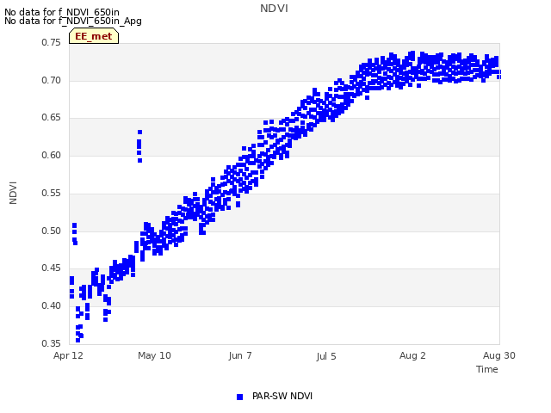Click the 0.45 y-axis tick label
Image resolution: width=551 pixels, height=413 pixels.
coord(51,268)
